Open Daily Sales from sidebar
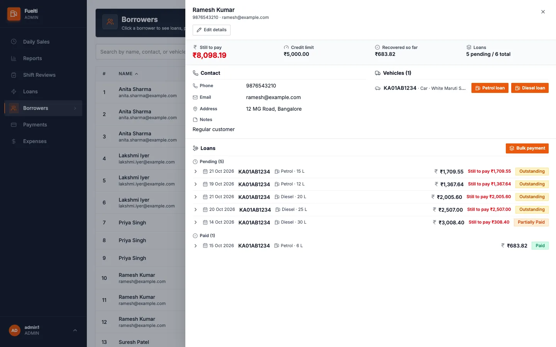The height and width of the screenshot is (347, 556). [x=43, y=42]
